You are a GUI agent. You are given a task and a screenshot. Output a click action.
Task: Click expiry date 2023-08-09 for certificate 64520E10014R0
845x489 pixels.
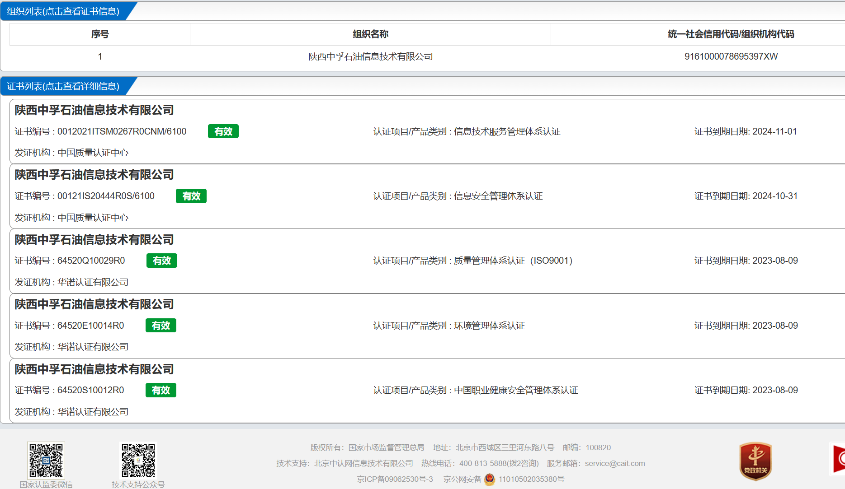(775, 326)
